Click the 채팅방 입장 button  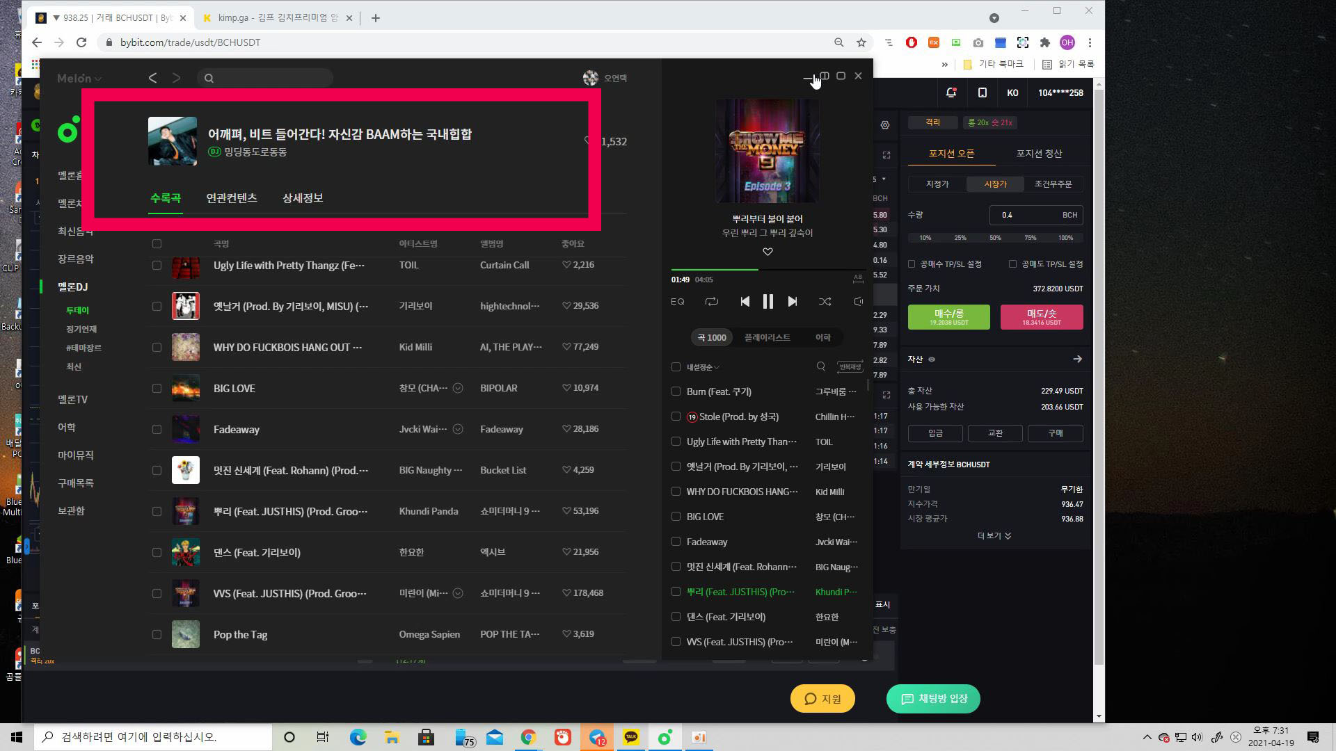coord(933,698)
